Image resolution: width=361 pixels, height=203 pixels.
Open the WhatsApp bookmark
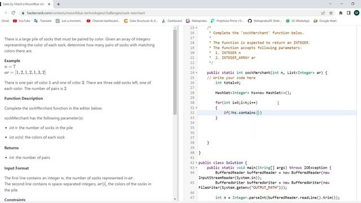coord(298,21)
